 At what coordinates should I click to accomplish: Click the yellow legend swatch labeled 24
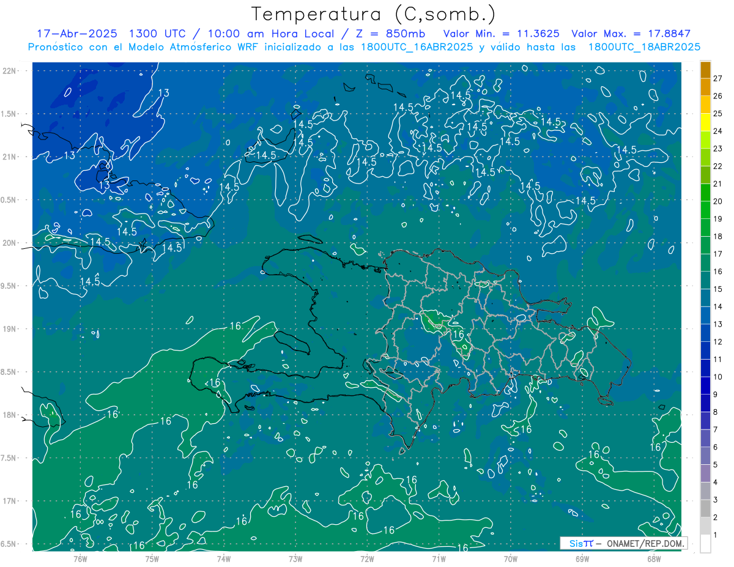point(705,122)
